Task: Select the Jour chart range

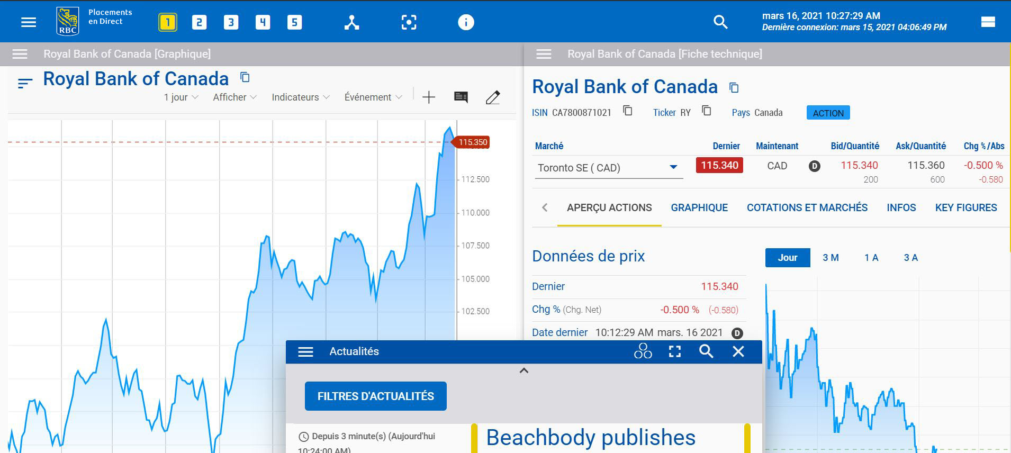Action: click(788, 258)
